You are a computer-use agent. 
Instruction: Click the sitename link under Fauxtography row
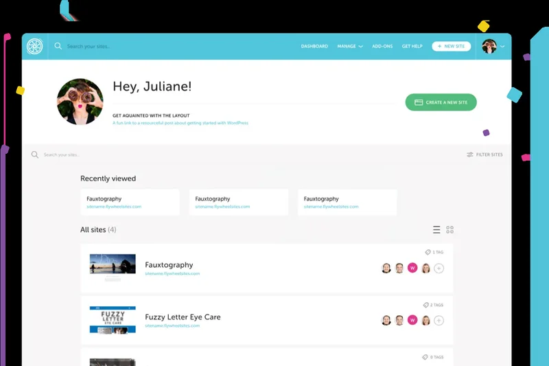point(172,273)
